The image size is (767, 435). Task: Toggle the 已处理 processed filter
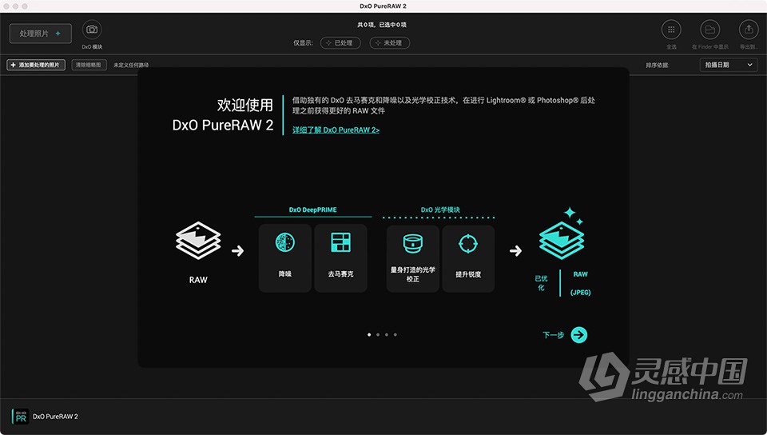[340, 43]
